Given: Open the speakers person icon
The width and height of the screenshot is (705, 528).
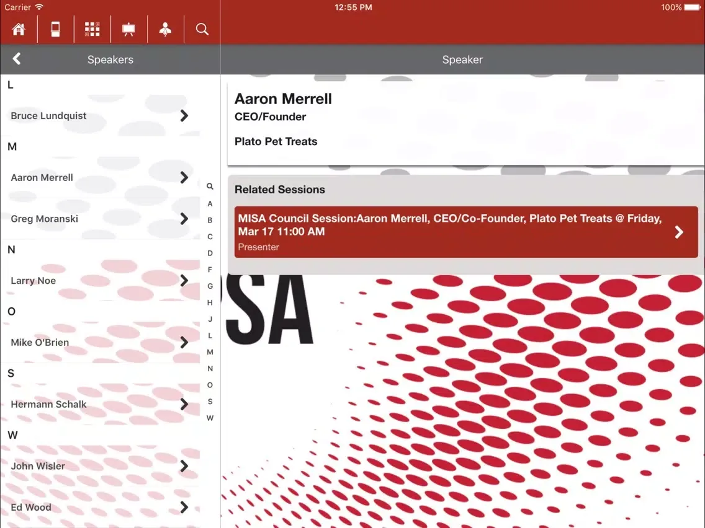Looking at the screenshot, I should pyautogui.click(x=166, y=29).
